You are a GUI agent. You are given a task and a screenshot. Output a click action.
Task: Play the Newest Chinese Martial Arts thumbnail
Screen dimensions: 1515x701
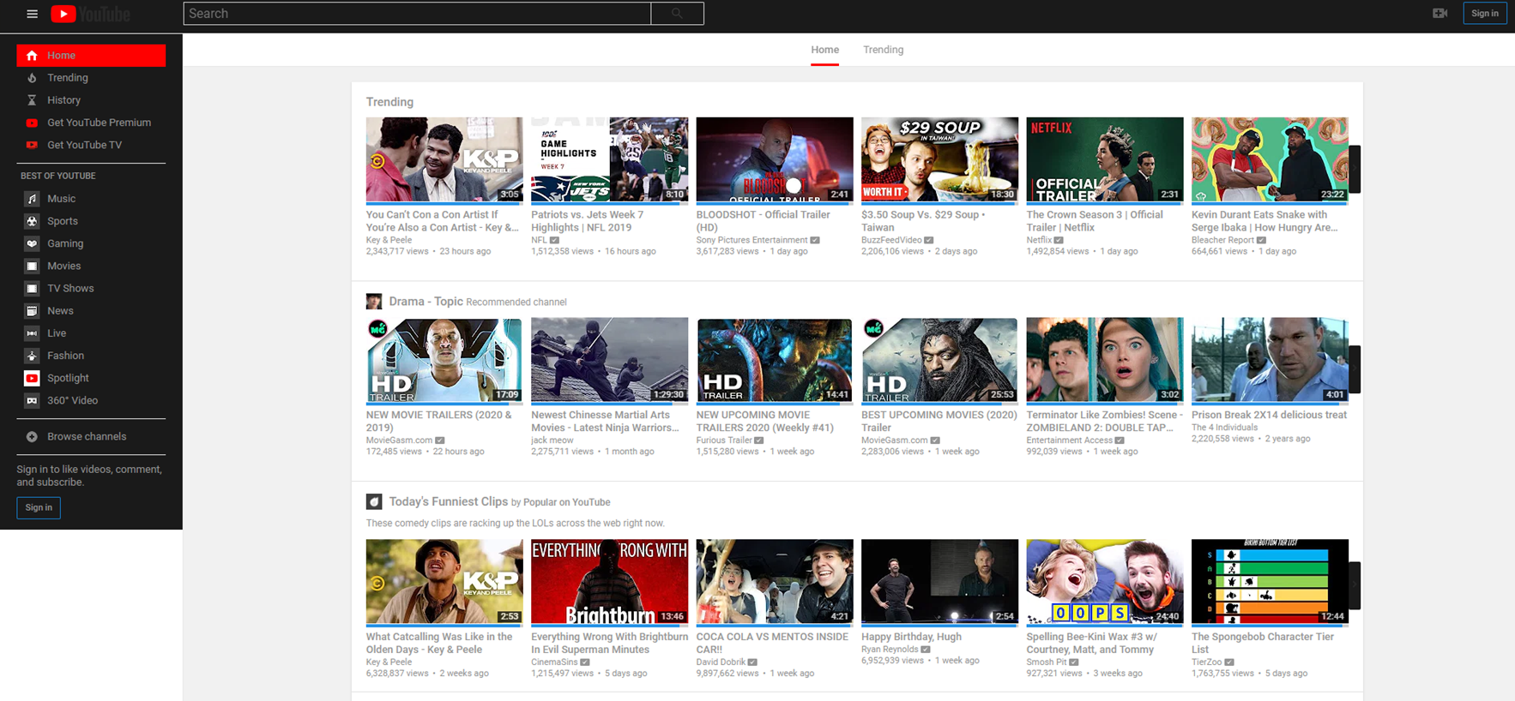(609, 360)
